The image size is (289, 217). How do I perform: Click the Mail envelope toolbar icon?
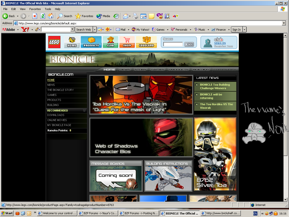125,16
